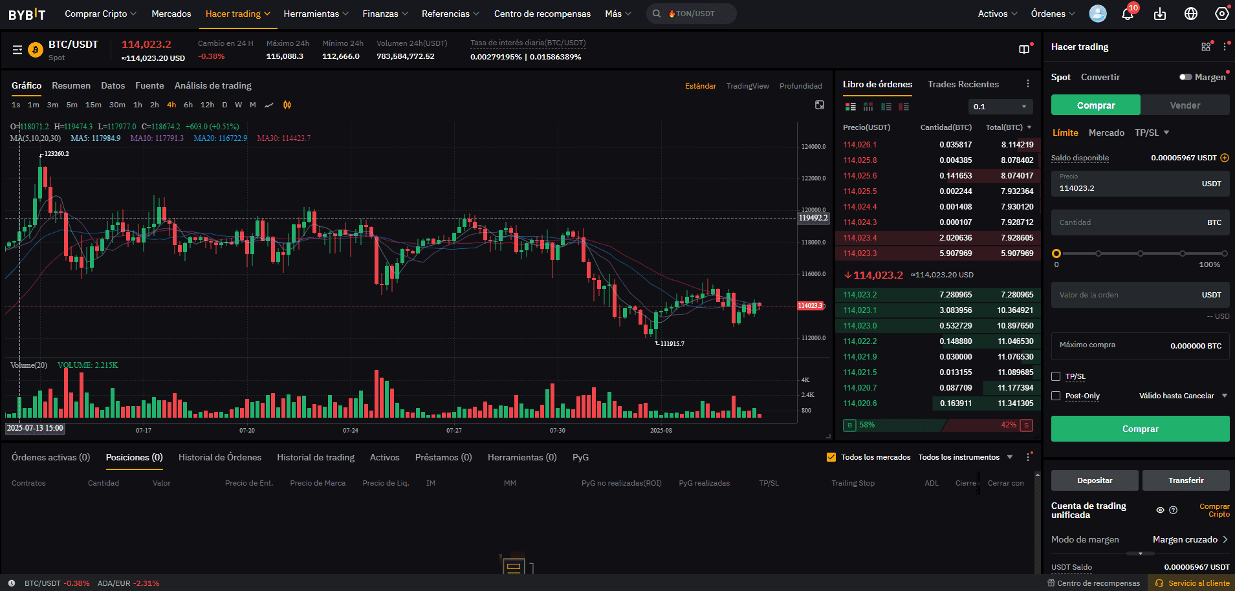This screenshot has width=1235, height=591.
Task: Expand chart to fullscreen
Action: [820, 105]
